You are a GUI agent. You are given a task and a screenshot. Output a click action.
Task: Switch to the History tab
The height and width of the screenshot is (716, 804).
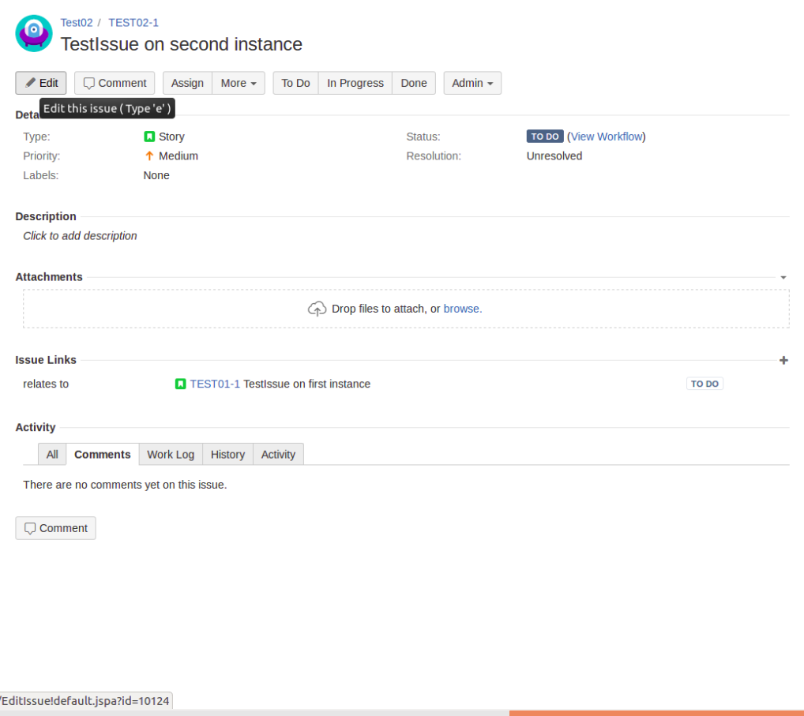[227, 455]
